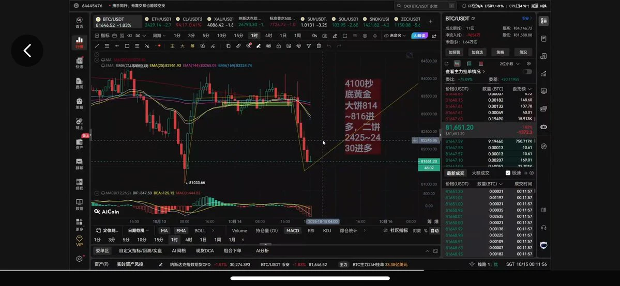
Task: Toggle the MACD sub-indicator
Action: pyautogui.click(x=293, y=231)
